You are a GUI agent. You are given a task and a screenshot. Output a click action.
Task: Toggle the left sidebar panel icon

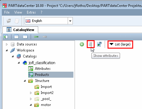click(x=5, y=37)
